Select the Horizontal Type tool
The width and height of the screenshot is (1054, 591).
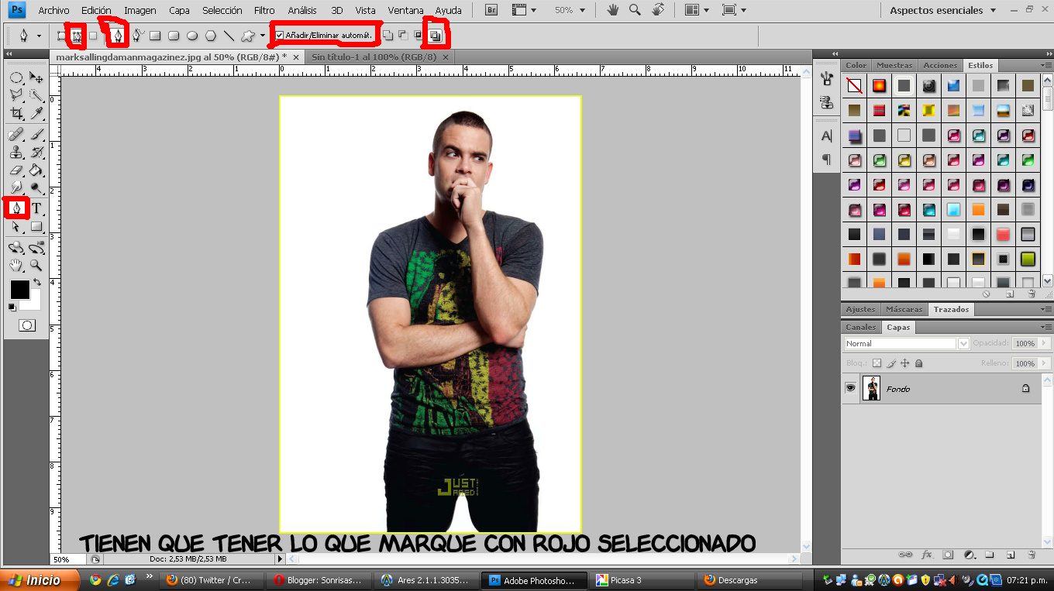(36, 208)
